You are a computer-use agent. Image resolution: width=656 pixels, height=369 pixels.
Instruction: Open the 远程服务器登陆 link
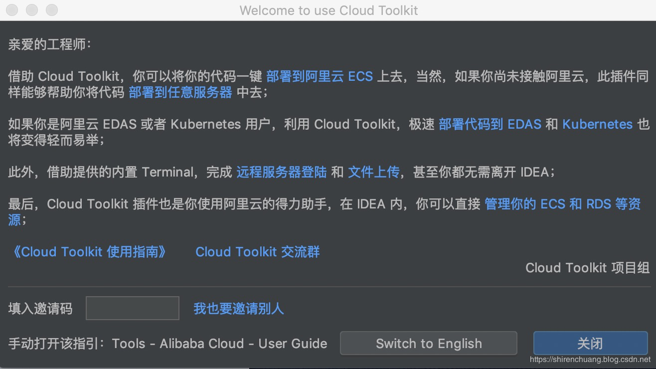[x=282, y=172]
